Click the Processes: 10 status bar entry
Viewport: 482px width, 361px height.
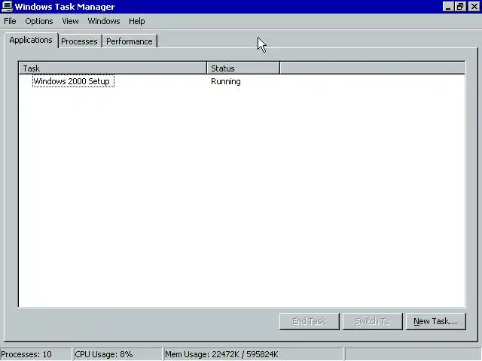[35, 354]
